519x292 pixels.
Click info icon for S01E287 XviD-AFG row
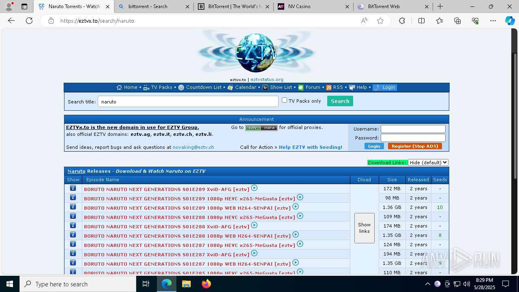[73, 253]
